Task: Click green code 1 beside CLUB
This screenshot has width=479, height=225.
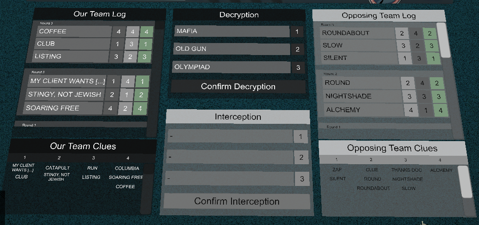Action: point(145,44)
